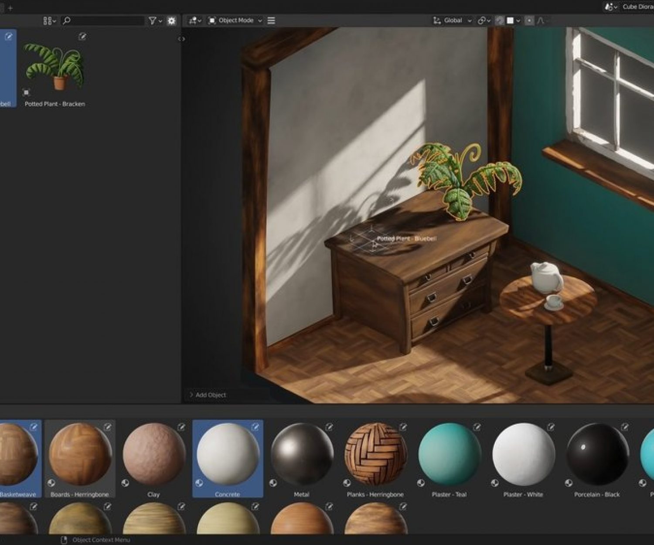Open the asset filter funnel dropdown
654x545 pixels.
(155, 20)
